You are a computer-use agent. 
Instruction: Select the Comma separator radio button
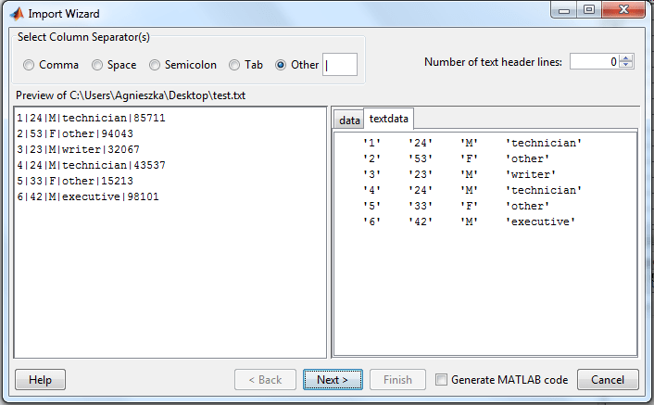[29, 65]
